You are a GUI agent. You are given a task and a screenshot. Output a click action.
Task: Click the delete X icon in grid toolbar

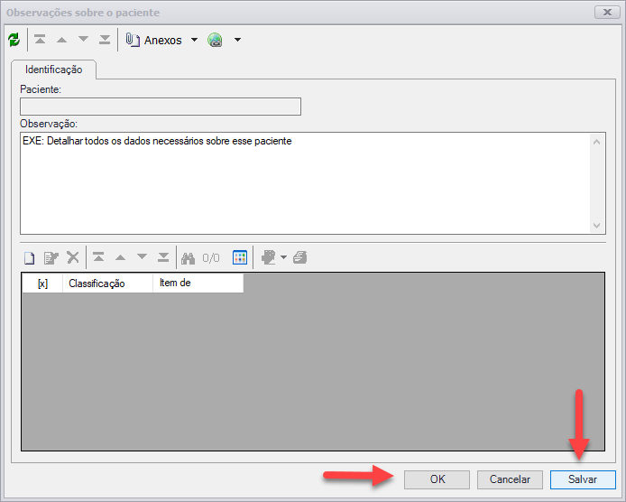(73, 257)
